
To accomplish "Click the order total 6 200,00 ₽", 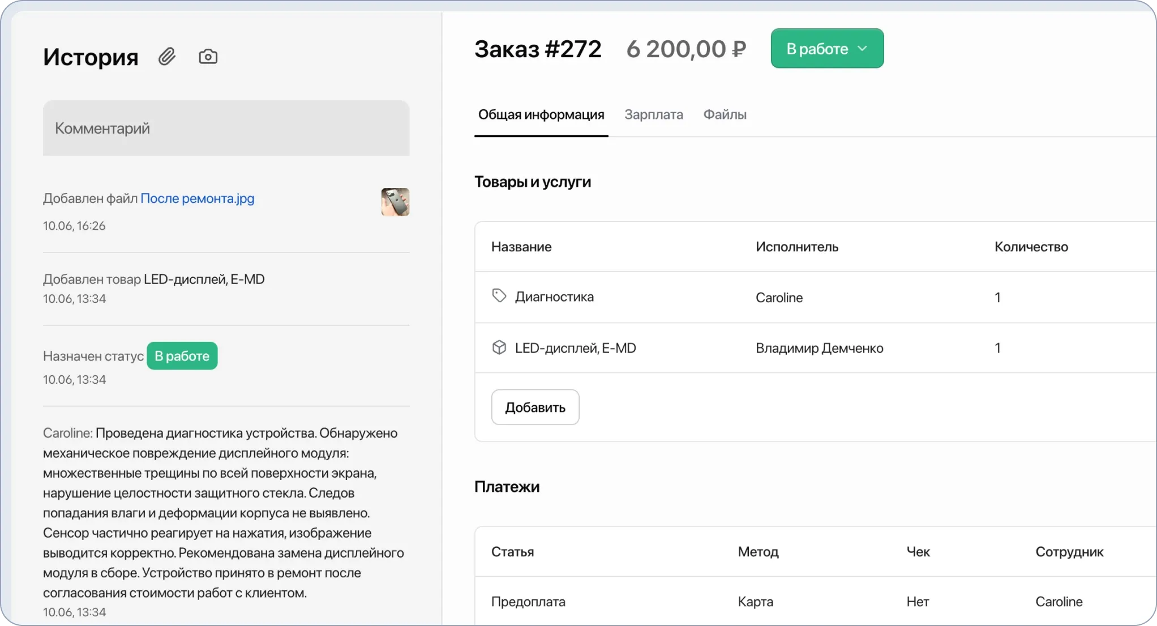I will coord(686,49).
